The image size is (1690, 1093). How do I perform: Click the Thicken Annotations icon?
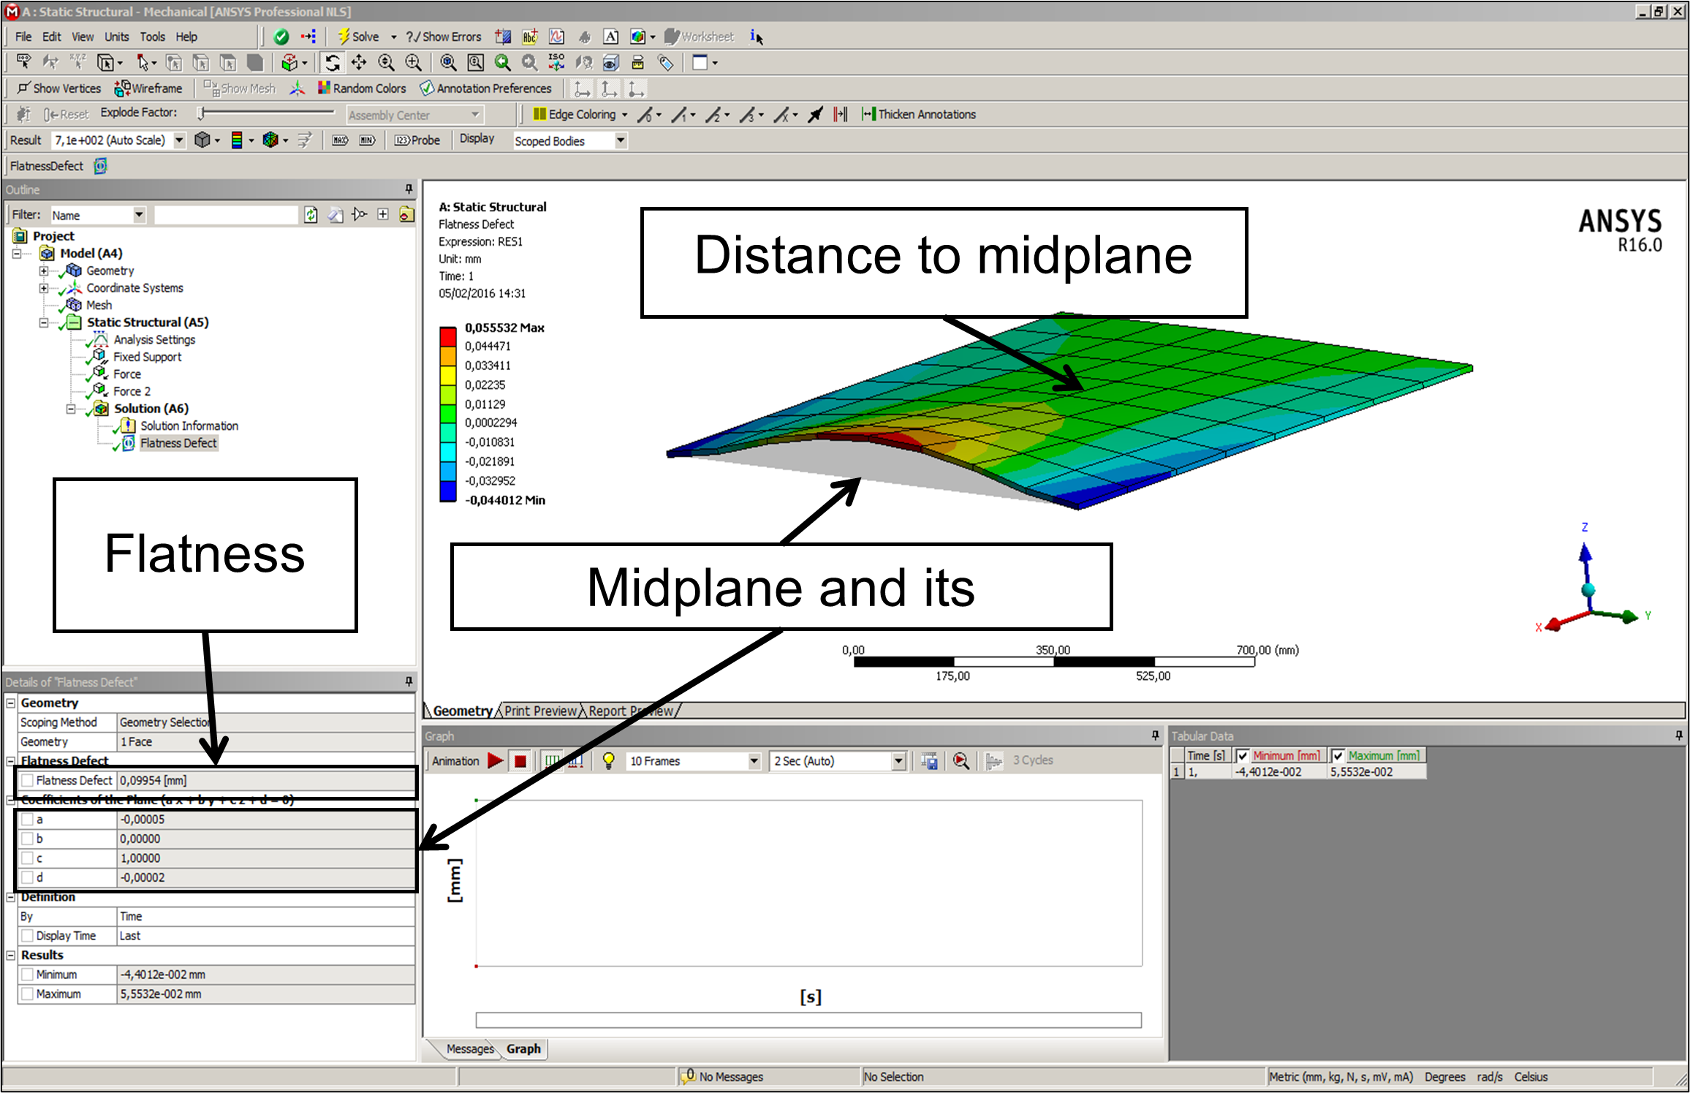click(868, 114)
